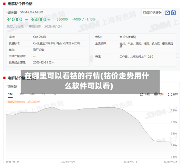Click the fullscreen brackets icon
This screenshot has width=181, height=164.
pos(170,94)
